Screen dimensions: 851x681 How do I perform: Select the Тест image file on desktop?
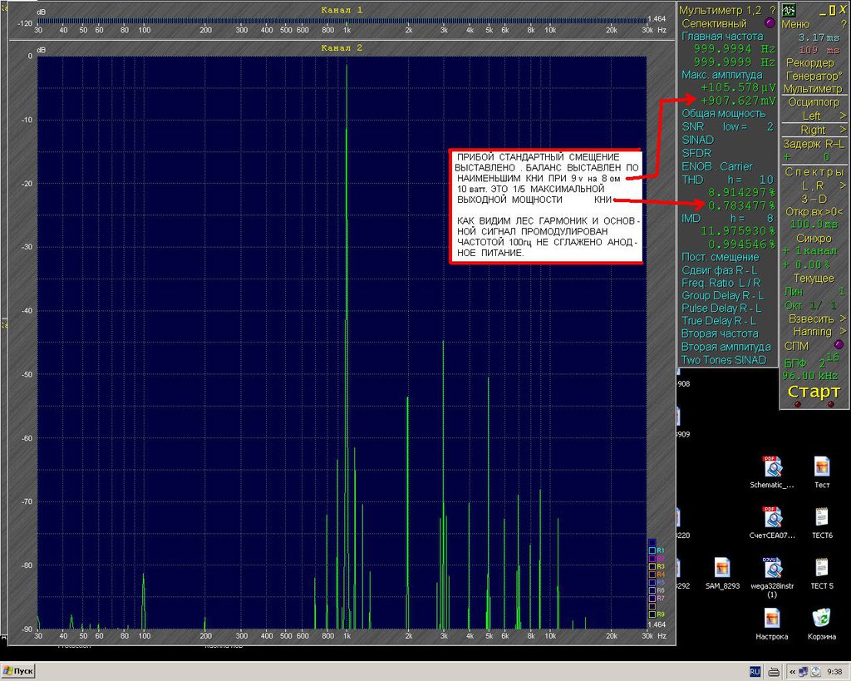[822, 466]
